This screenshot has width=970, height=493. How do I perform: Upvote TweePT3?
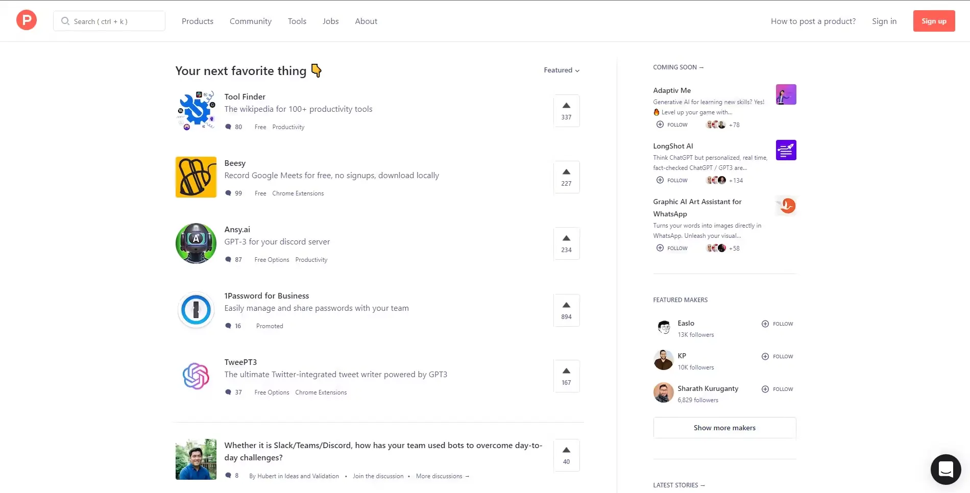[566, 376]
